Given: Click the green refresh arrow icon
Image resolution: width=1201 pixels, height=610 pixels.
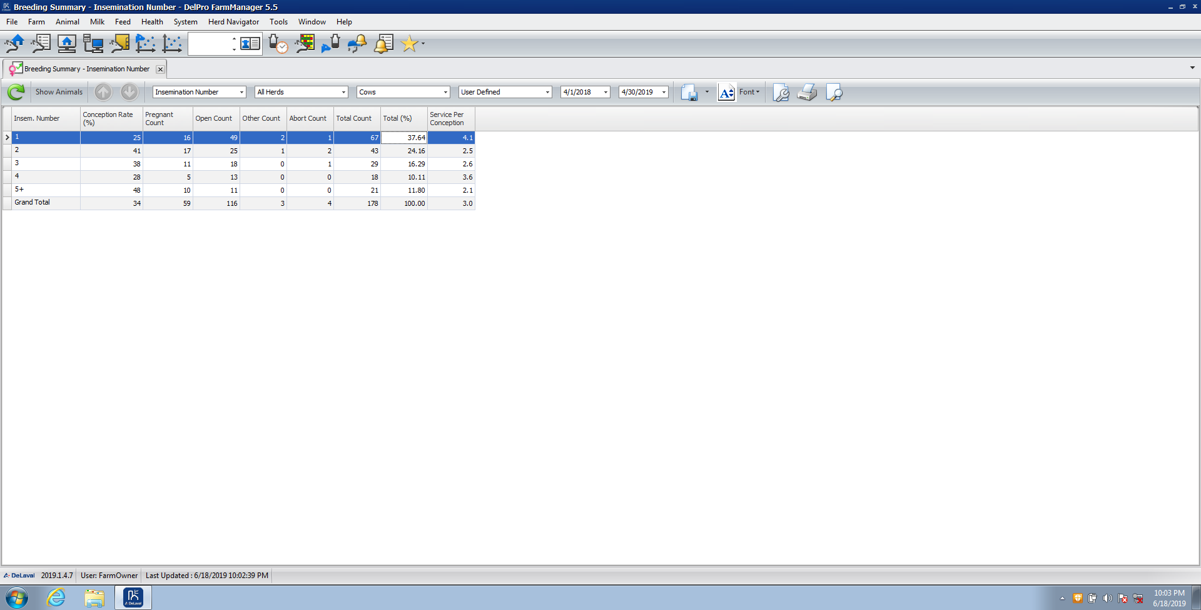Looking at the screenshot, I should (x=16, y=93).
